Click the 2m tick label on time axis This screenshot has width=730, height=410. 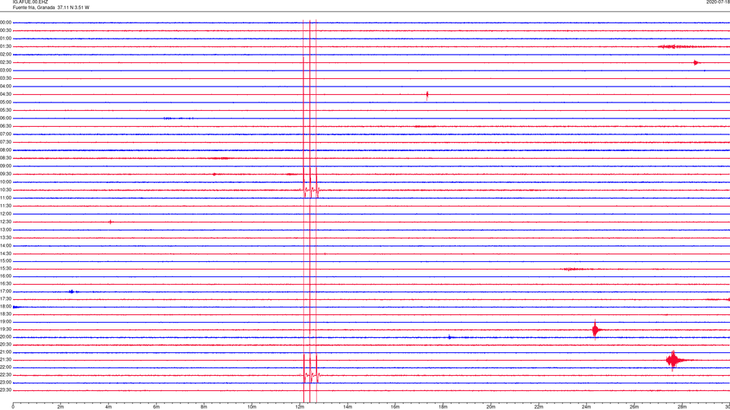61,407
